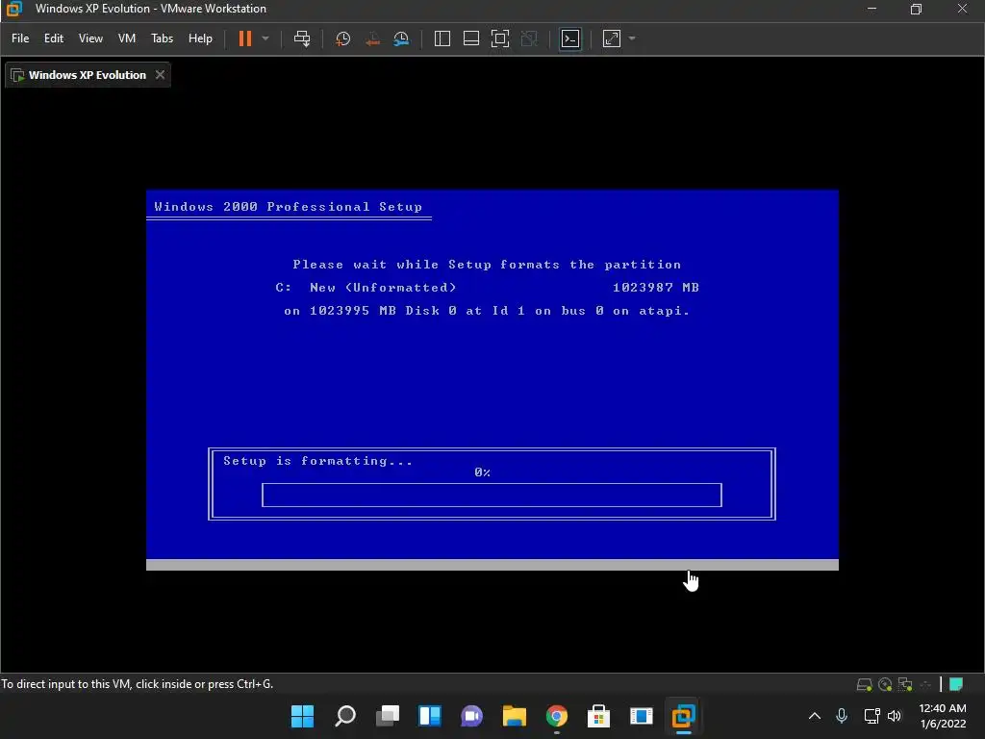This screenshot has width=985, height=739.
Task: Click inside the Windows 2000 setup screen
Action: [492, 379]
